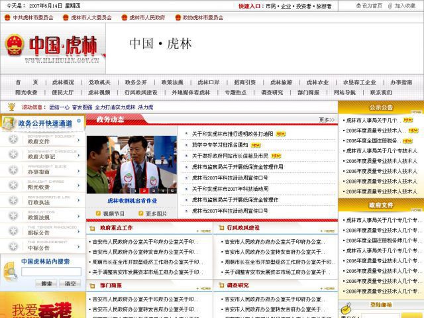Viewport: 424px width, 318px height.
Task: Click the magnifier icon in site search
Action: [9, 271]
